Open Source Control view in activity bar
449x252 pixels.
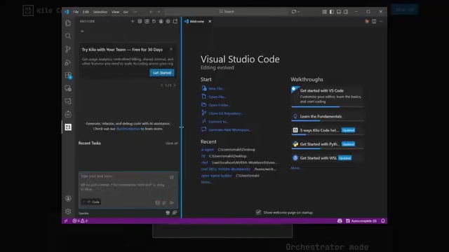(x=68, y=49)
